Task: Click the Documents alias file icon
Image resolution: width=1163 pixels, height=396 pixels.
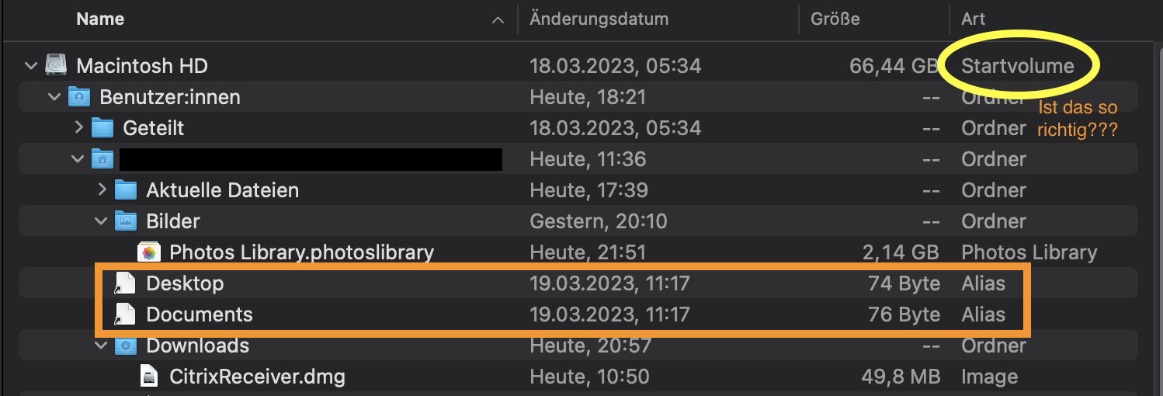Action: click(x=126, y=314)
